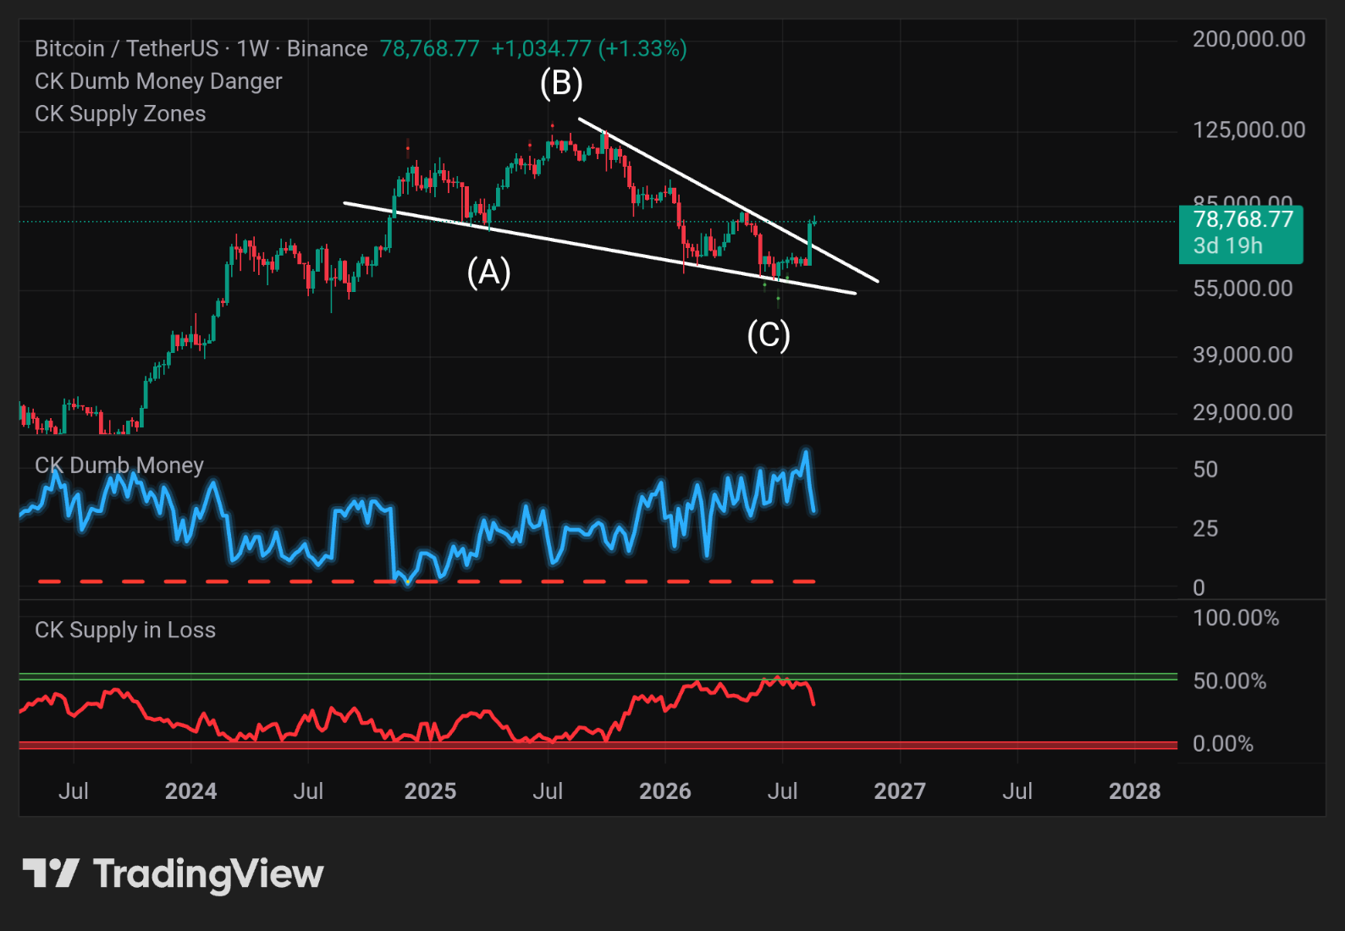
Task: Click the "2027" label on the time axis
Action: [900, 791]
